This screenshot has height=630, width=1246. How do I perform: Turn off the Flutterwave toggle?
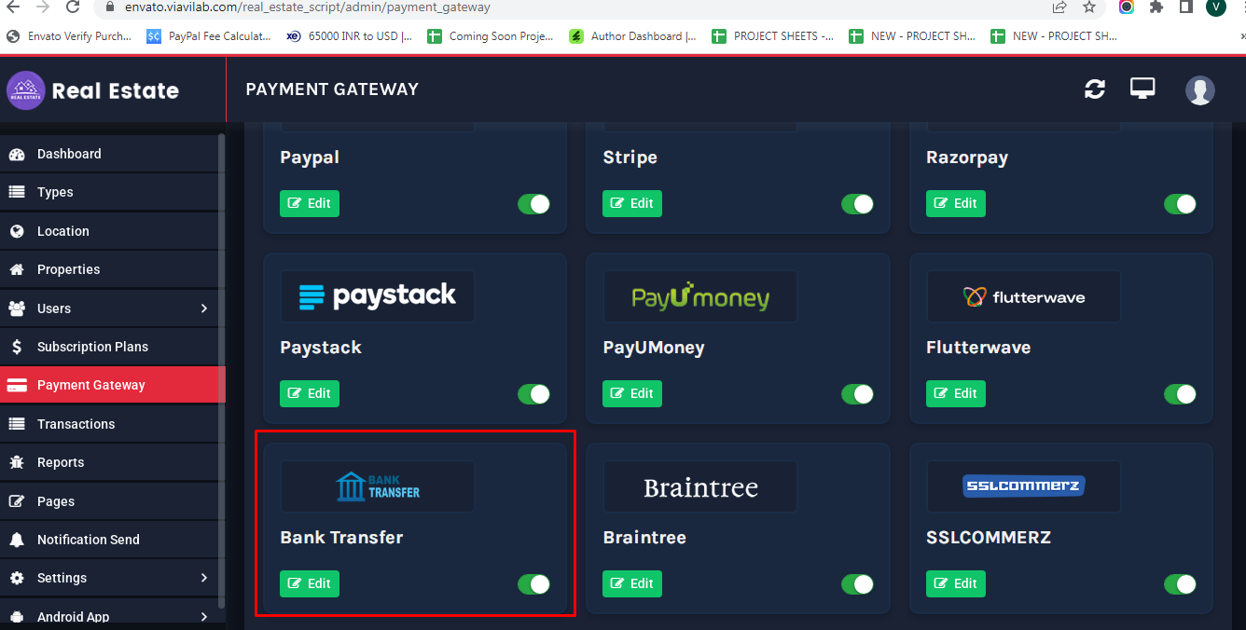[x=1181, y=394]
